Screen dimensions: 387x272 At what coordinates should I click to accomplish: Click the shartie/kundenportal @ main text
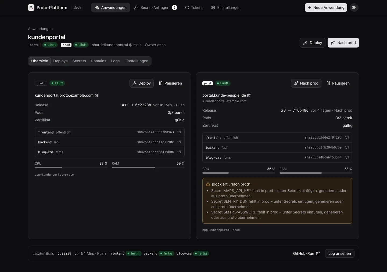[117, 45]
